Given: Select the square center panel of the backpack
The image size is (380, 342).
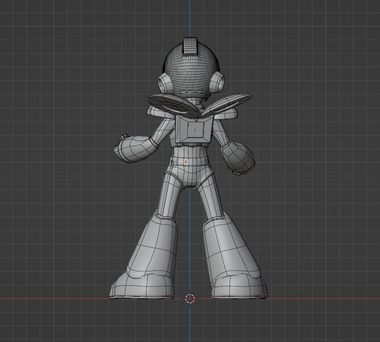Looking at the screenshot, I should (x=195, y=130).
